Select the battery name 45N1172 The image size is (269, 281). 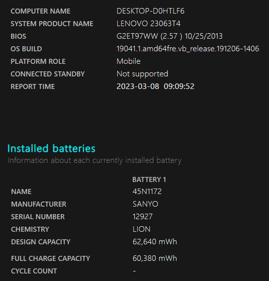tap(147, 192)
